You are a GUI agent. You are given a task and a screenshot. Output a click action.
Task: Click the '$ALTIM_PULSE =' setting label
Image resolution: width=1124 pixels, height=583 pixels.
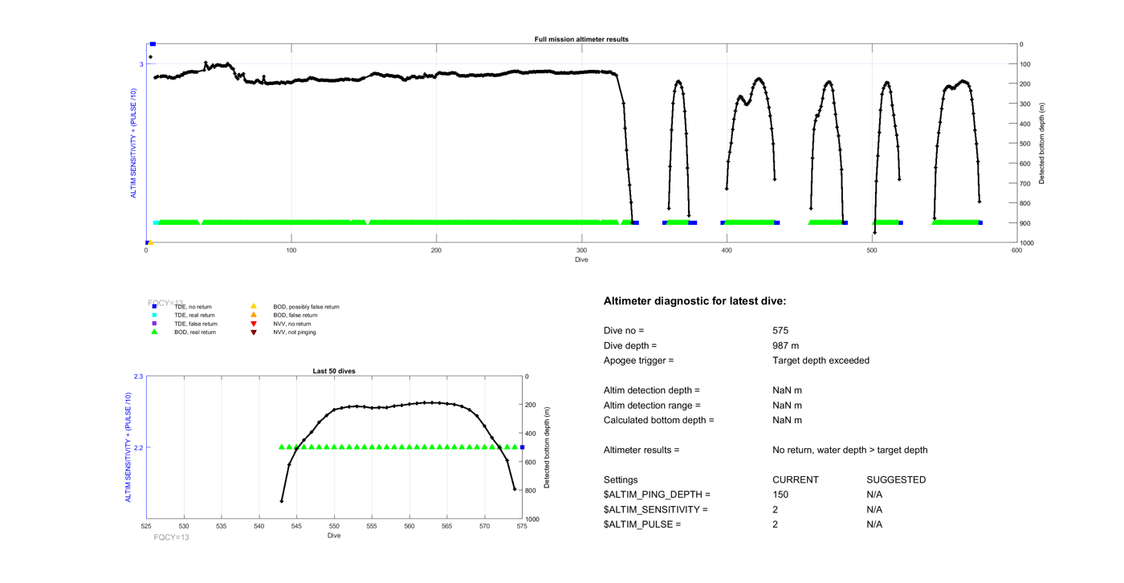642,524
